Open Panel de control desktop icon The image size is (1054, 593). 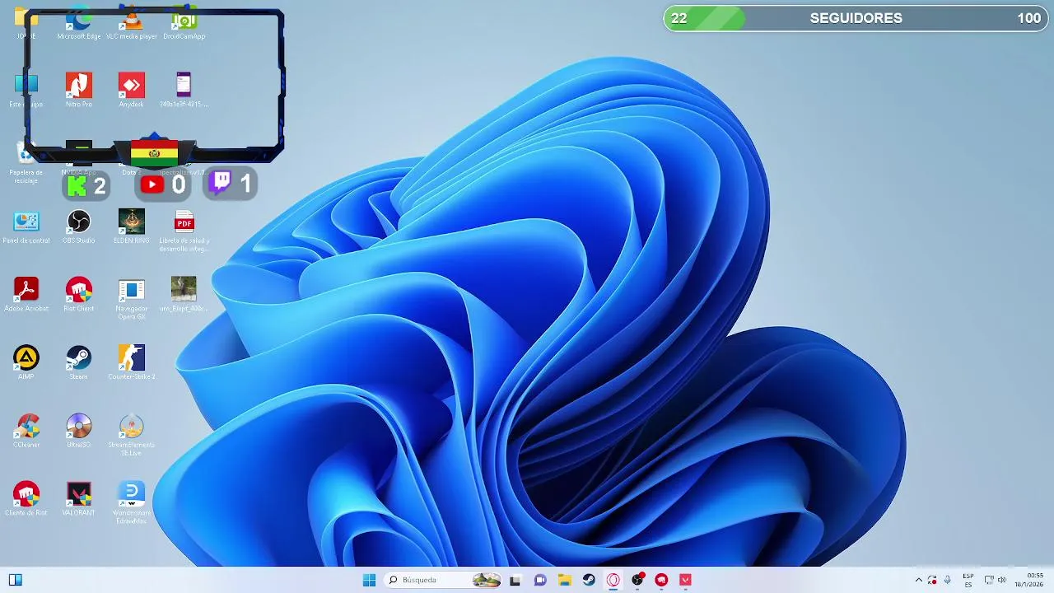(26, 226)
